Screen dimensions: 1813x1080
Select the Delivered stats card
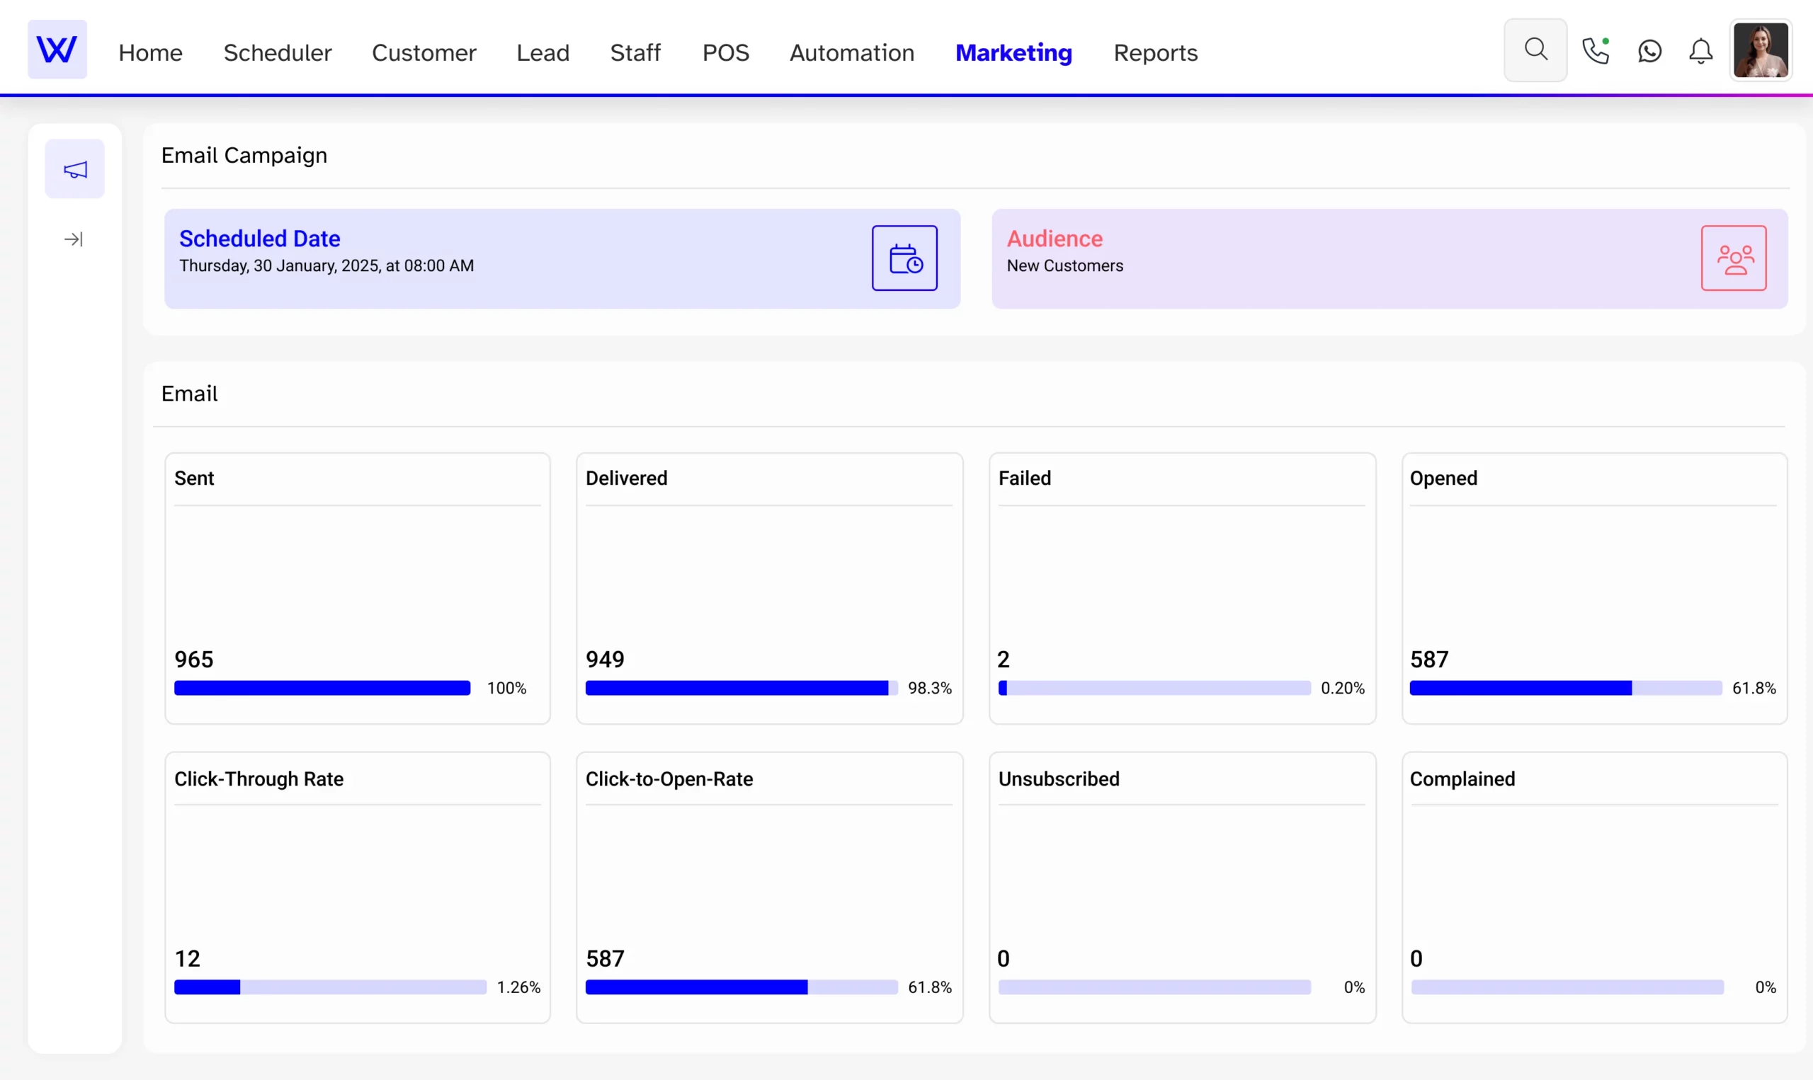769,588
